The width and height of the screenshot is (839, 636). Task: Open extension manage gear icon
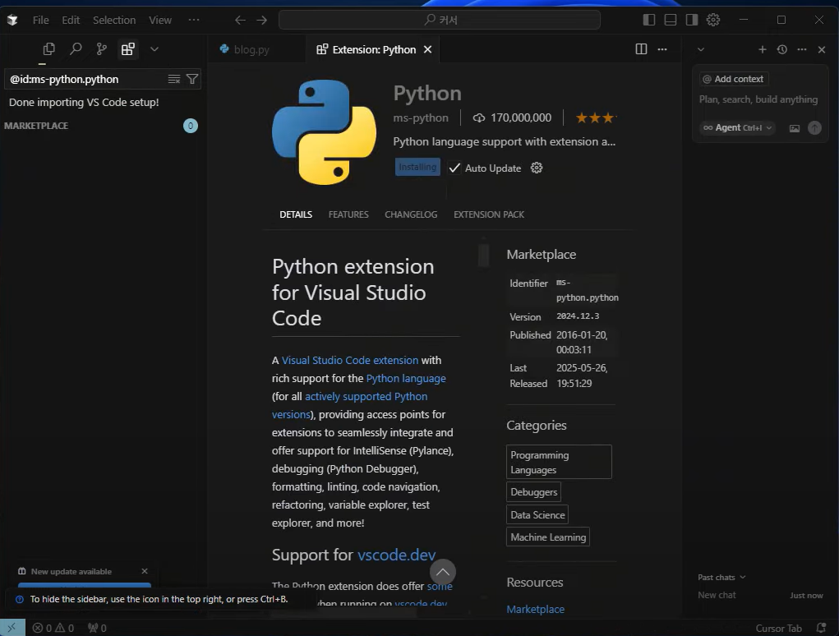[536, 168]
